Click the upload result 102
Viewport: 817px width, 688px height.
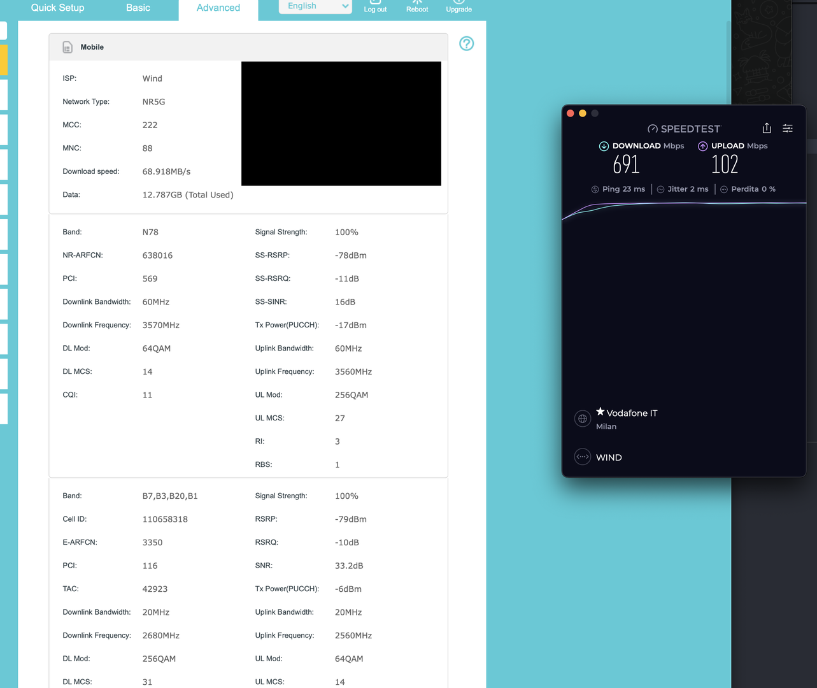pos(725,164)
